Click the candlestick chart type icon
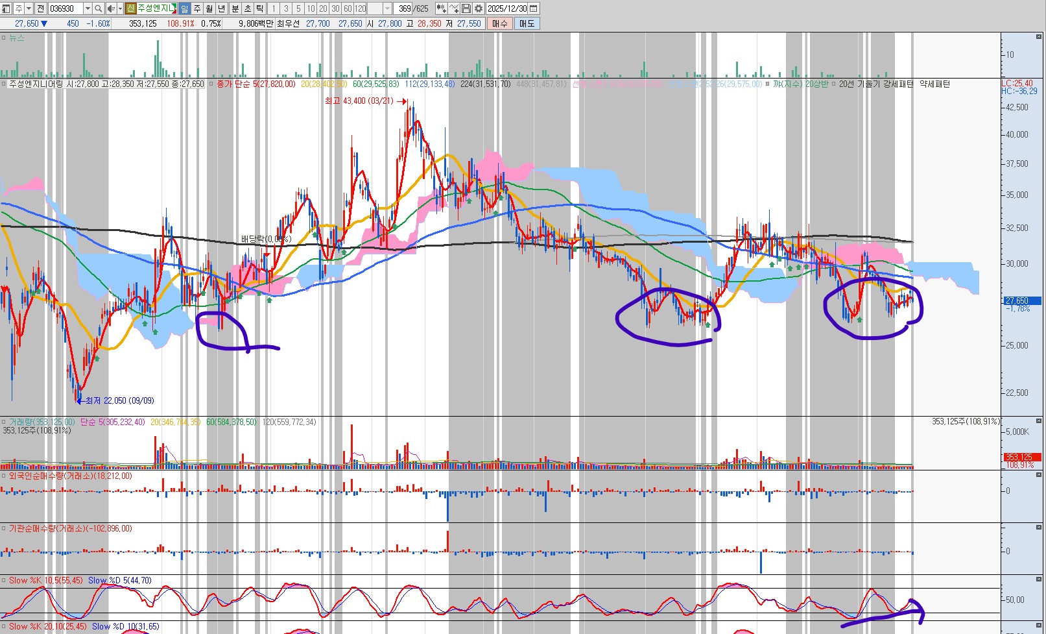 (x=441, y=8)
